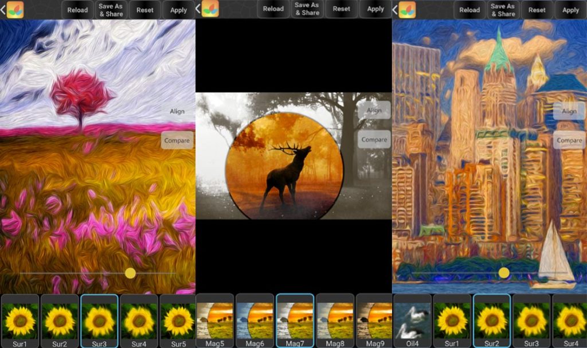
Task: Tap back arrow in middle screen
Action: pos(198,9)
